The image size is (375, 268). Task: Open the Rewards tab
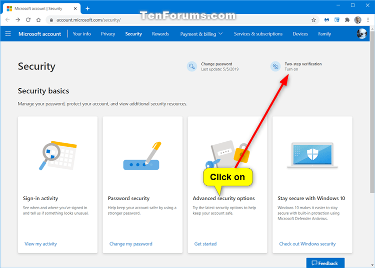click(x=160, y=34)
